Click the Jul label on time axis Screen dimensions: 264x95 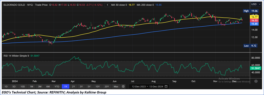point(132,81)
